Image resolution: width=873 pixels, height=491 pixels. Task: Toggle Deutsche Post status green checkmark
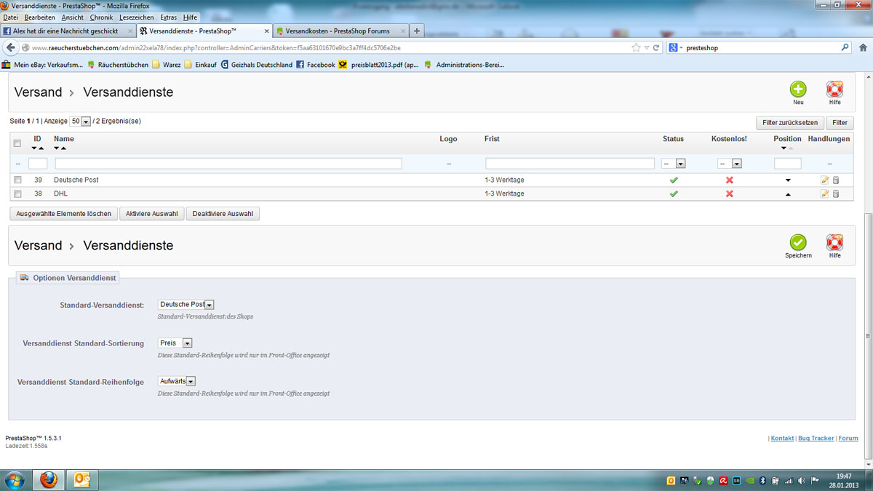tap(674, 180)
